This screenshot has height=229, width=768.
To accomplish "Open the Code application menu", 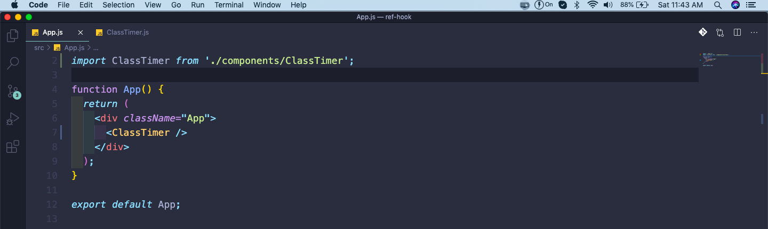I will coord(38,5).
